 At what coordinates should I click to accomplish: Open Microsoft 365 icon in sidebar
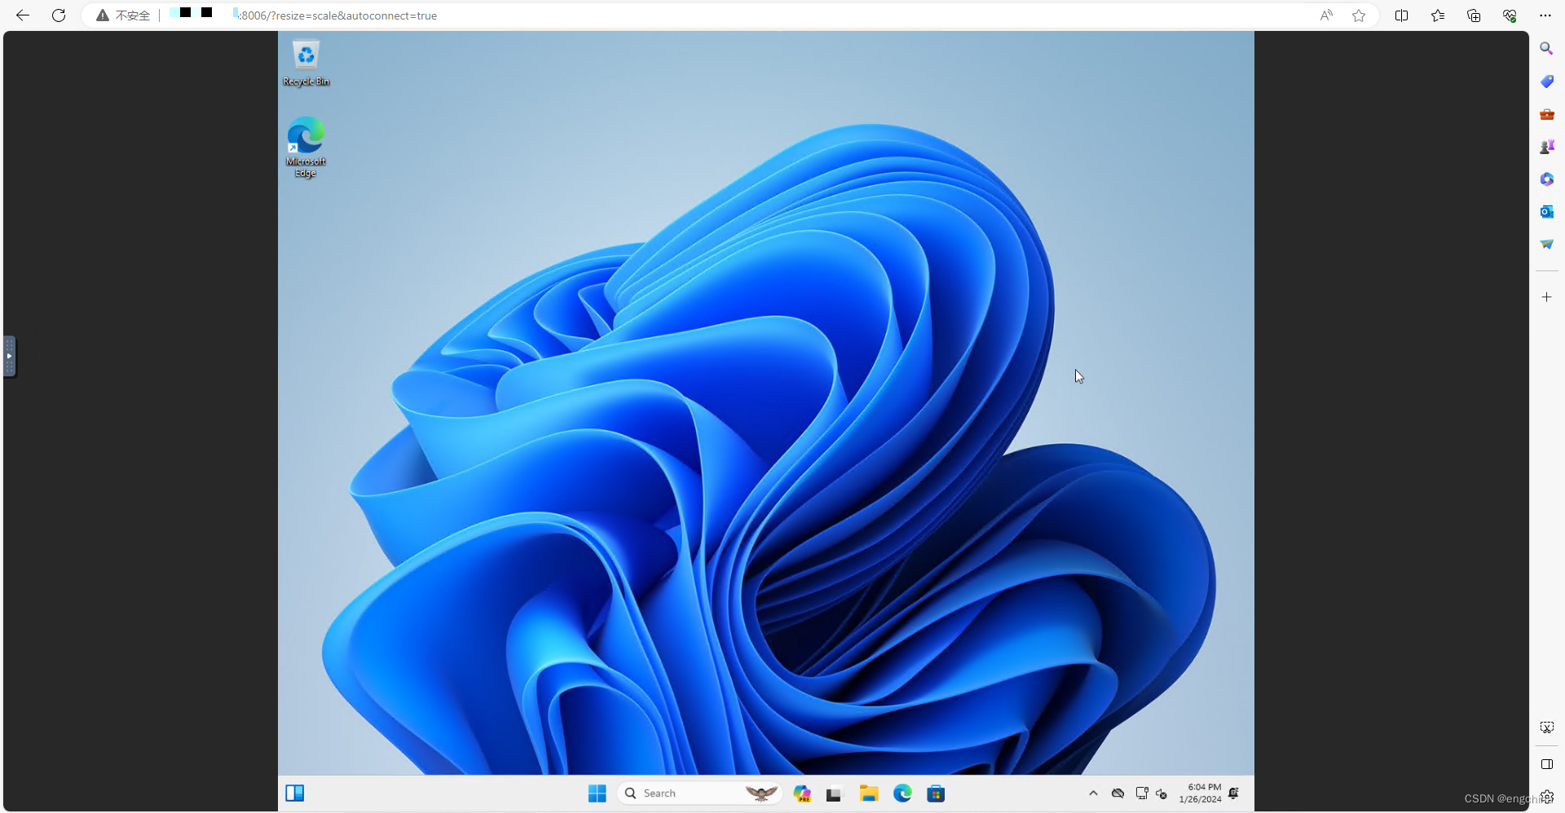coord(1546,179)
